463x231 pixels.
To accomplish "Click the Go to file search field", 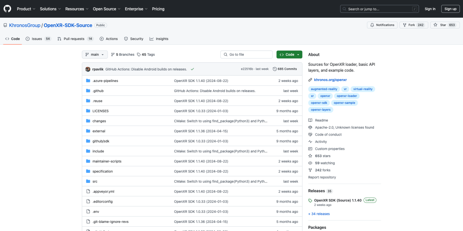I will tap(246, 54).
